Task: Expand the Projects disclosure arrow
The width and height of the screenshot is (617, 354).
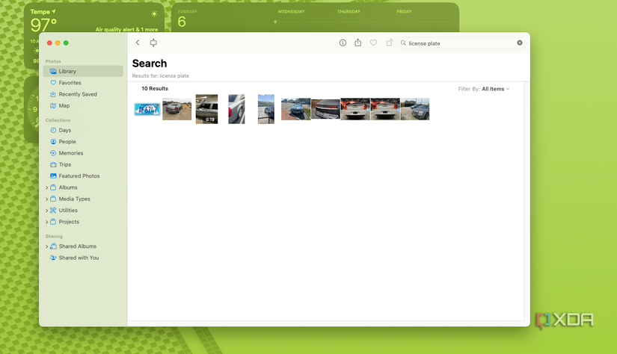Action: point(47,222)
